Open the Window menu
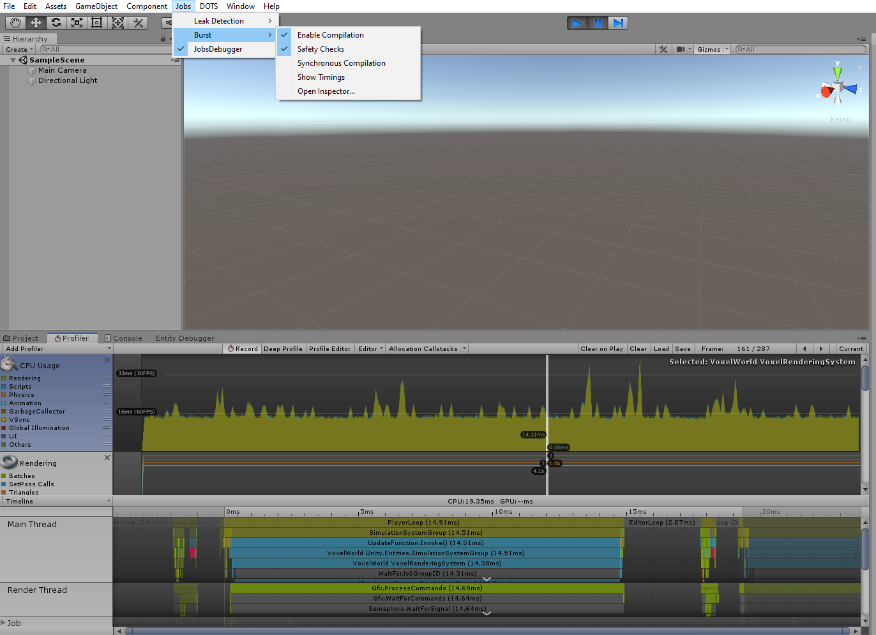This screenshot has height=635, width=876. pos(241,6)
